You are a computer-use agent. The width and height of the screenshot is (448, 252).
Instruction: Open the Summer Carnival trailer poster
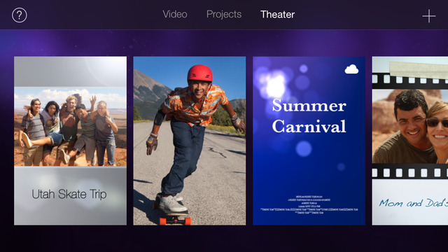309,141
